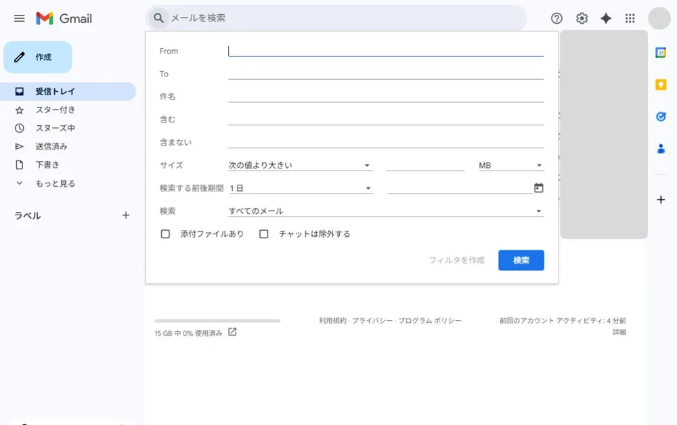Open the 次の値より大きい size comparison dropdown
The image size is (677, 425).
pyautogui.click(x=300, y=165)
